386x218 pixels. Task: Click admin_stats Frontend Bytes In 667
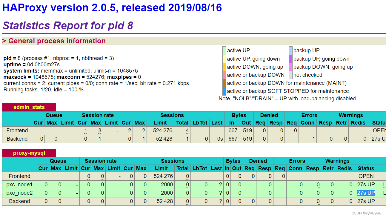click(x=233, y=131)
